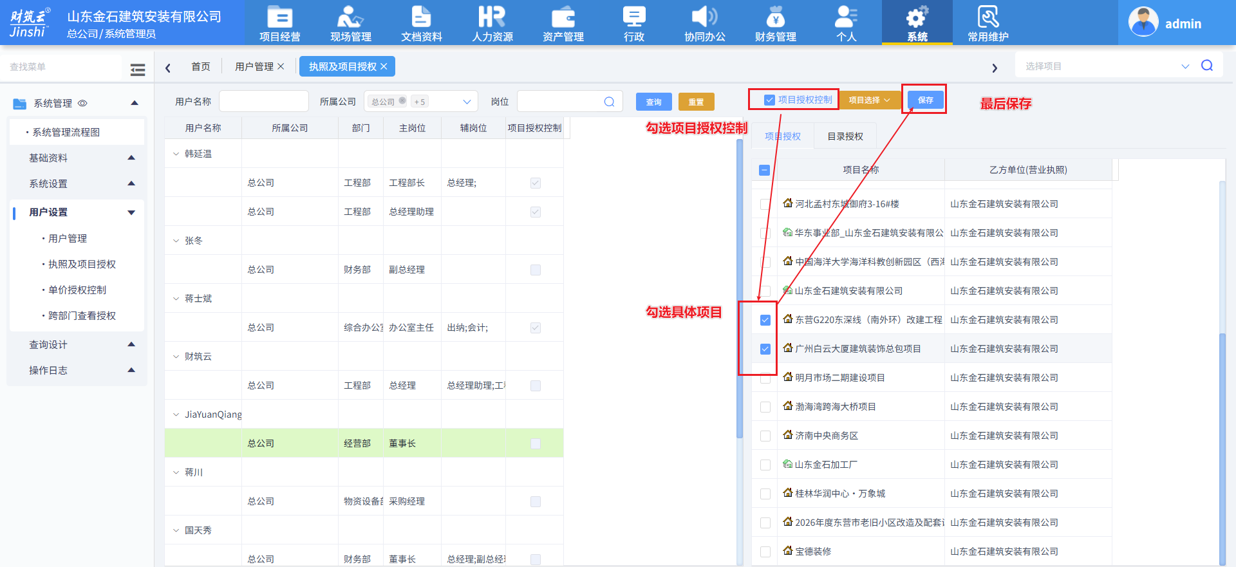Screen dimensions: 1236x567
Task: Open the 所属公司 dropdown
Action: click(421, 102)
